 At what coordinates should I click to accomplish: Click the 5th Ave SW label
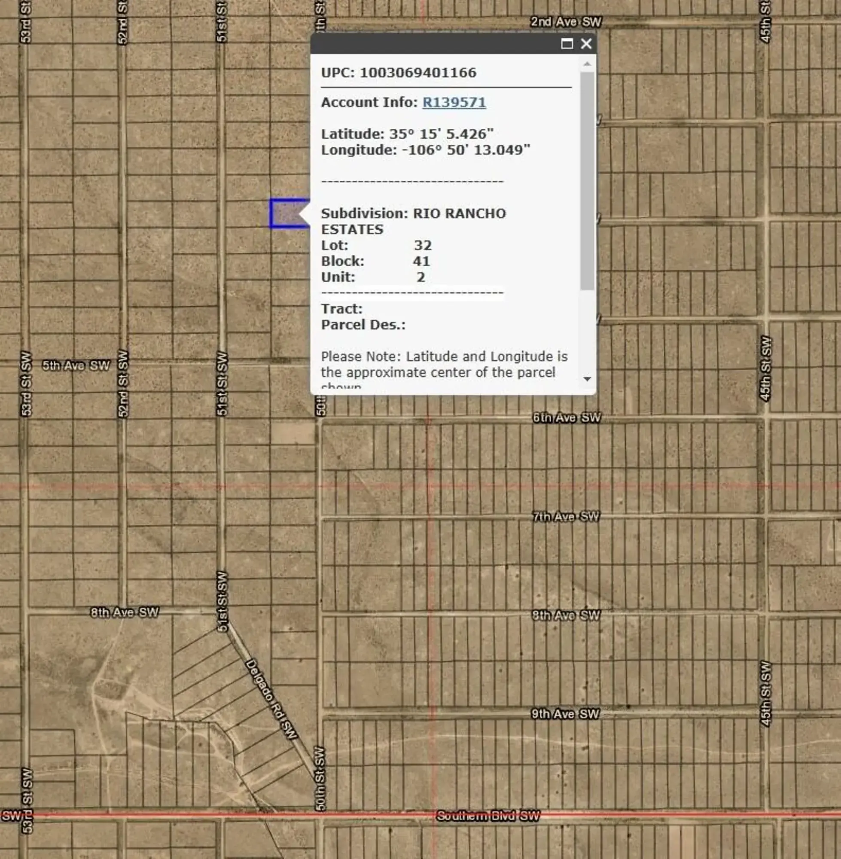click(x=76, y=366)
